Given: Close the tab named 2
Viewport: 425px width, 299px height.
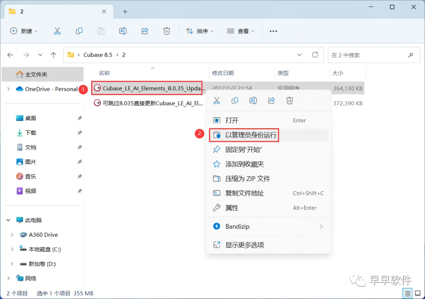Looking at the screenshot, I should coord(104,11).
